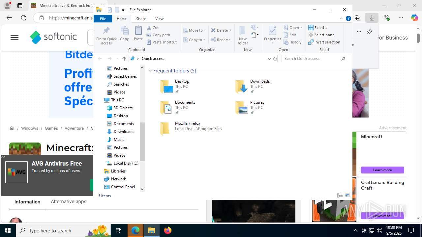
Task: Open Delete options dropdown arrow
Action: (x=230, y=30)
